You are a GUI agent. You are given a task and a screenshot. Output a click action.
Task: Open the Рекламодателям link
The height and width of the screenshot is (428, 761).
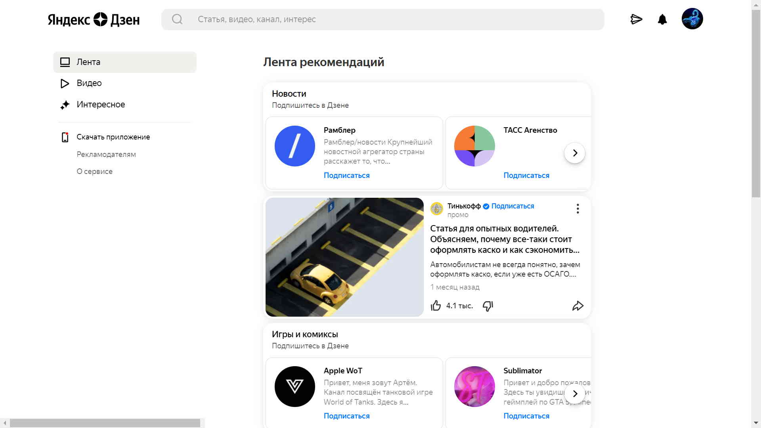tap(106, 155)
